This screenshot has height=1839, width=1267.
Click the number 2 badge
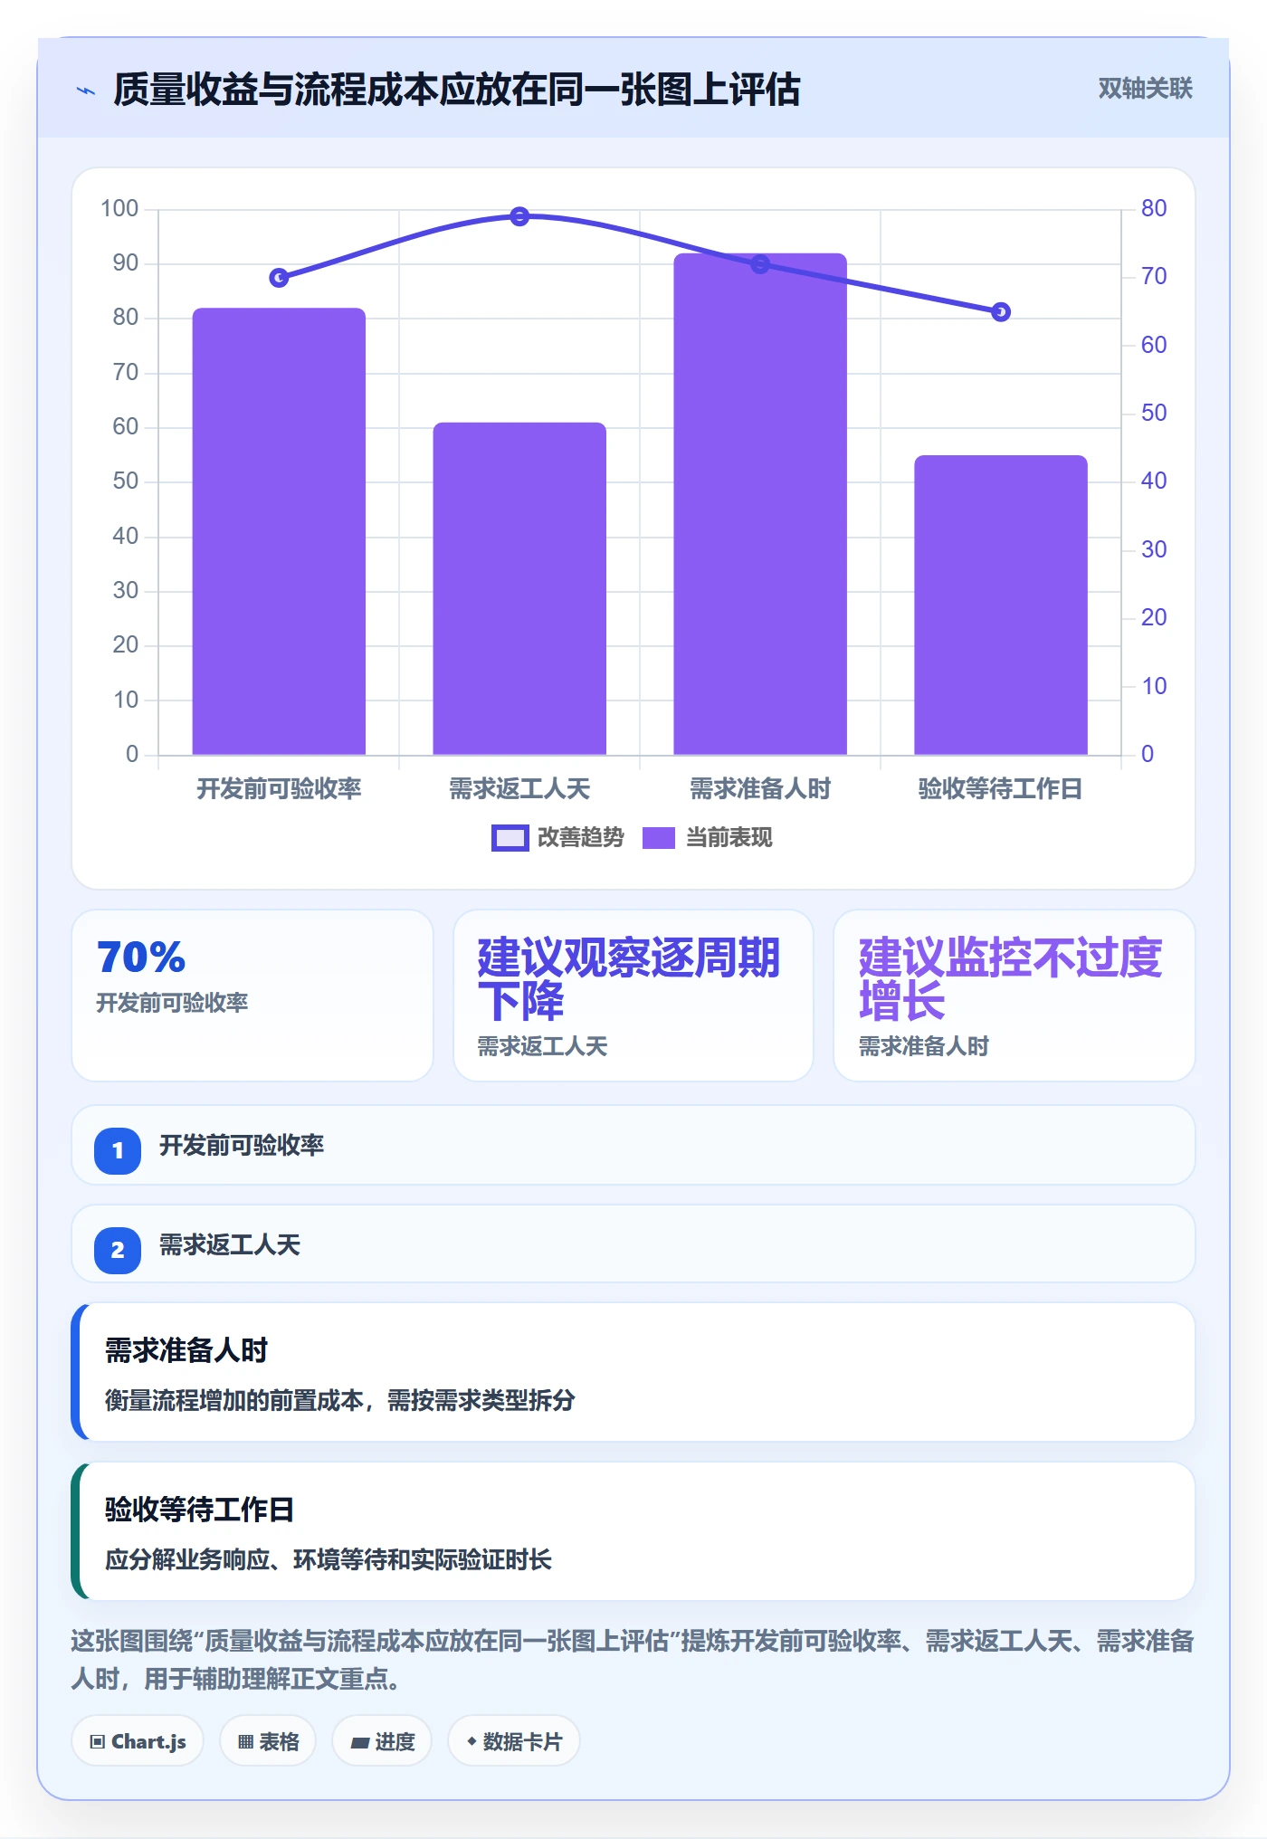tap(118, 1250)
